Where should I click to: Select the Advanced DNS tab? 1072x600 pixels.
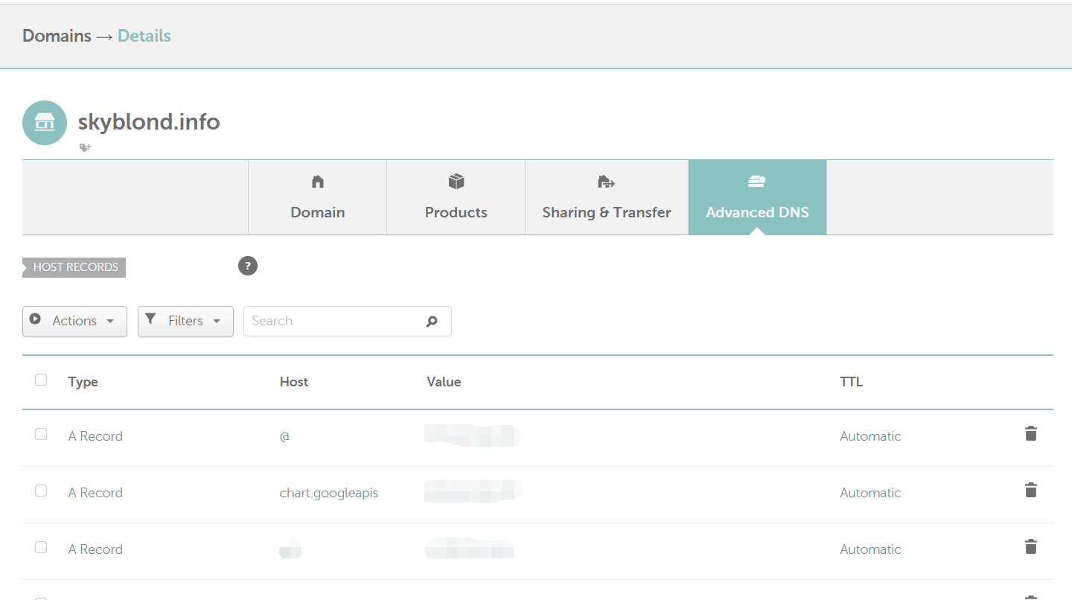point(757,197)
